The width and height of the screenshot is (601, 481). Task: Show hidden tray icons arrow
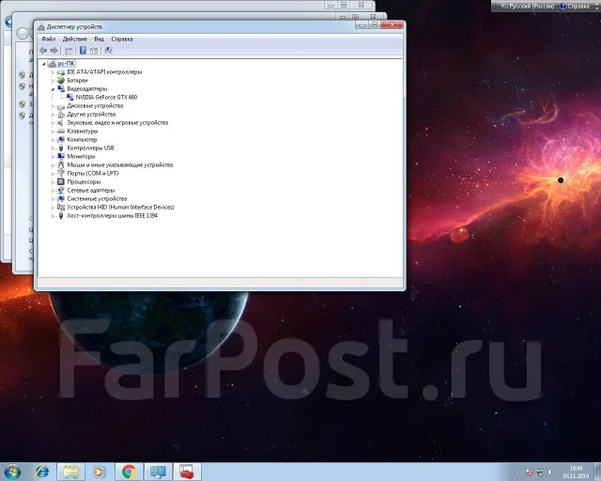(517, 473)
